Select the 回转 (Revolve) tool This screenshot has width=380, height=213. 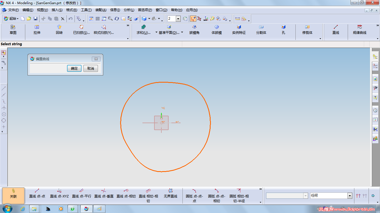tap(59, 30)
